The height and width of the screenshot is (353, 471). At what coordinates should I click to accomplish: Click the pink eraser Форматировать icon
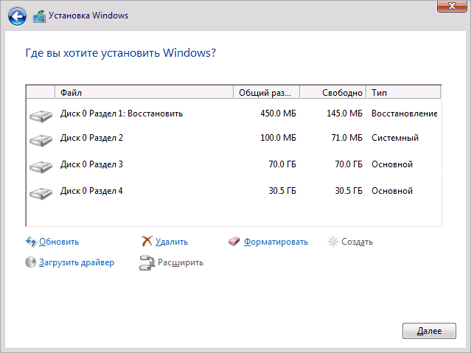tap(234, 241)
